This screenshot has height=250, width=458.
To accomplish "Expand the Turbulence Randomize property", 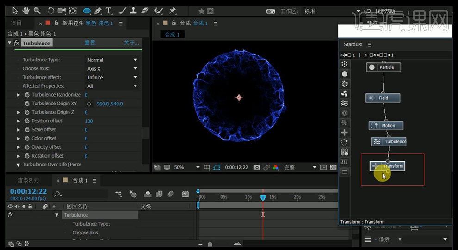I will point(19,95).
